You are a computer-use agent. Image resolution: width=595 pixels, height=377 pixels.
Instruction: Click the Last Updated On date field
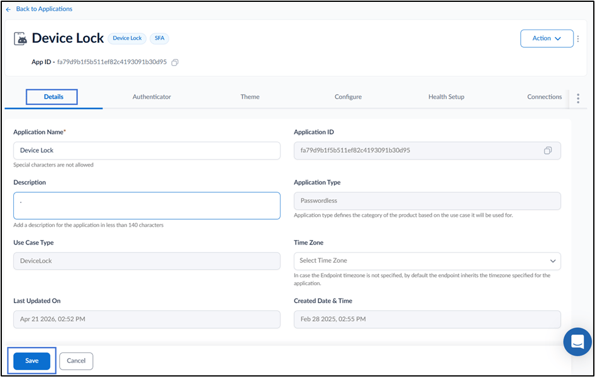click(147, 319)
